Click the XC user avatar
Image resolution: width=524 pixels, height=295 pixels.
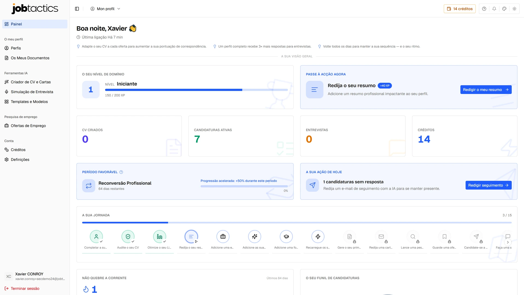pos(9,276)
